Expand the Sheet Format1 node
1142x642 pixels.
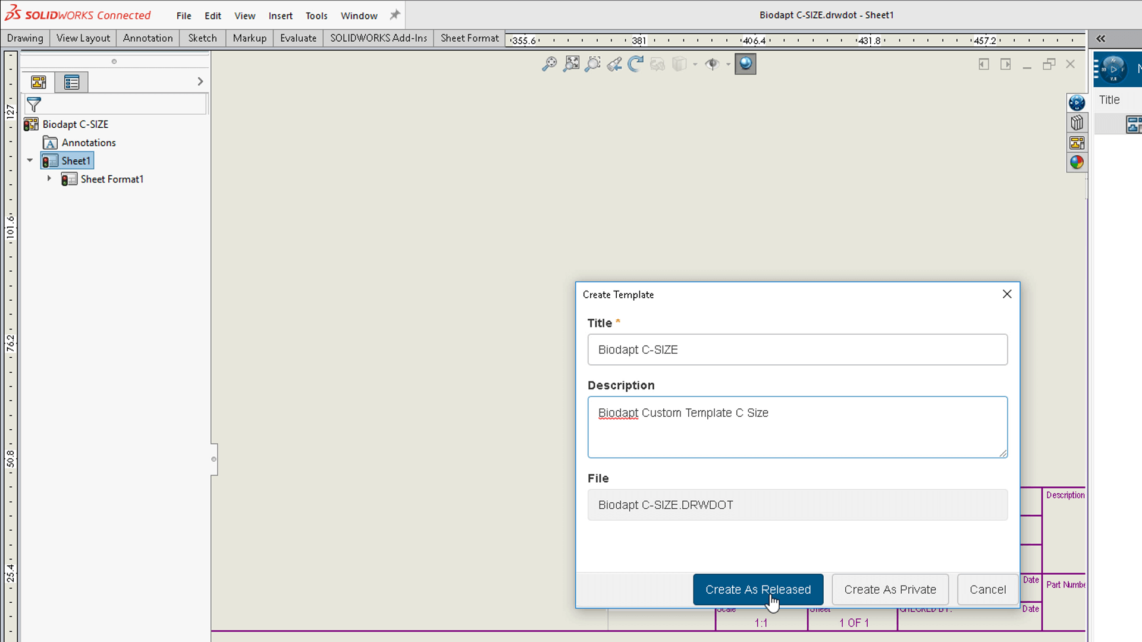tap(49, 178)
